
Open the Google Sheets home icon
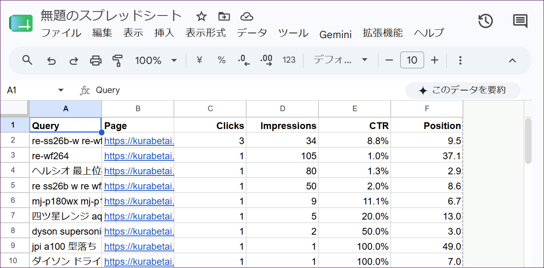point(21,23)
